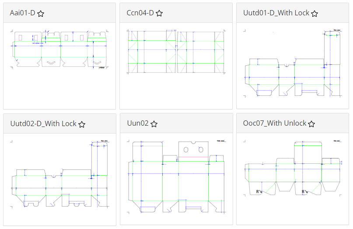Image resolution: width=353 pixels, height=229 pixels.
Task: Toggle favorite star for Uun02
Action: click(154, 124)
